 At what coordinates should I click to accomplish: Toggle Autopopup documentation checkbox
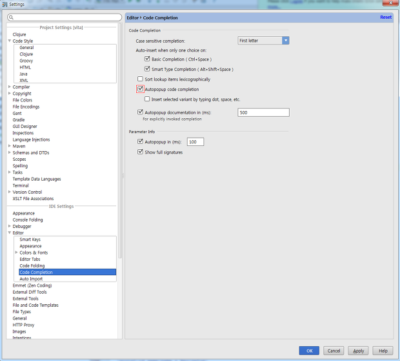[140, 112]
